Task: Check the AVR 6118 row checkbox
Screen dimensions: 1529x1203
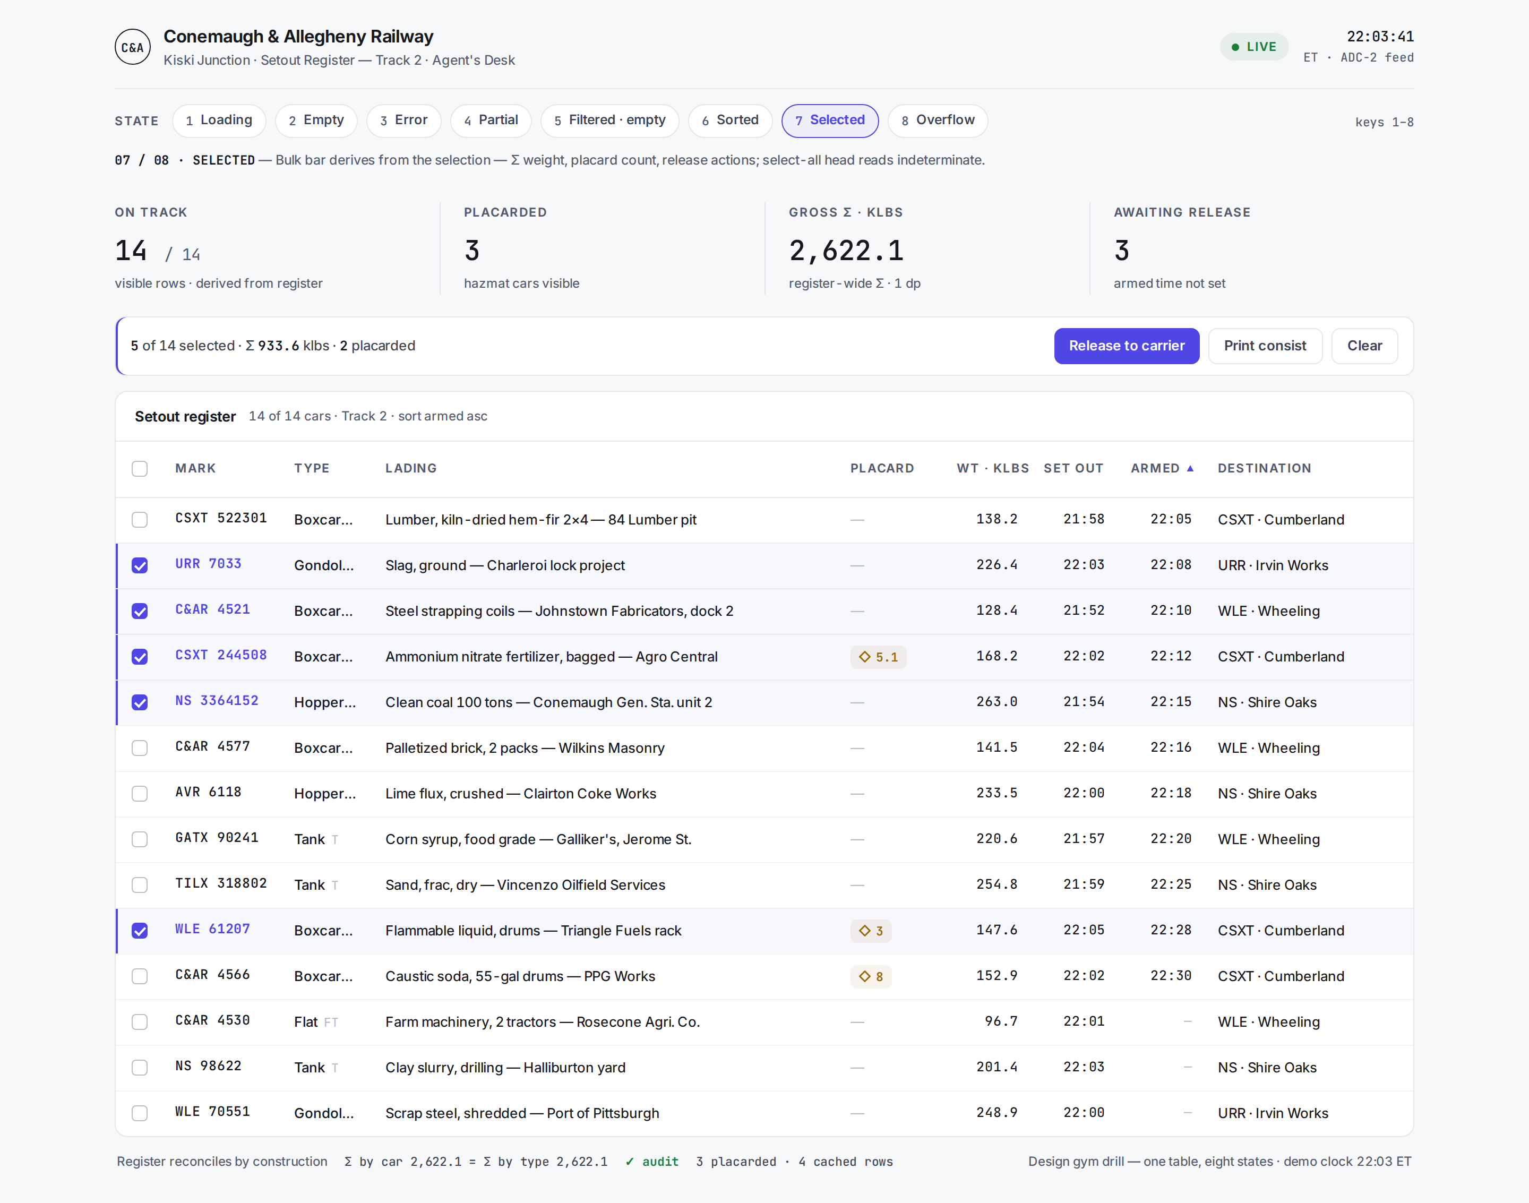Action: [x=140, y=794]
